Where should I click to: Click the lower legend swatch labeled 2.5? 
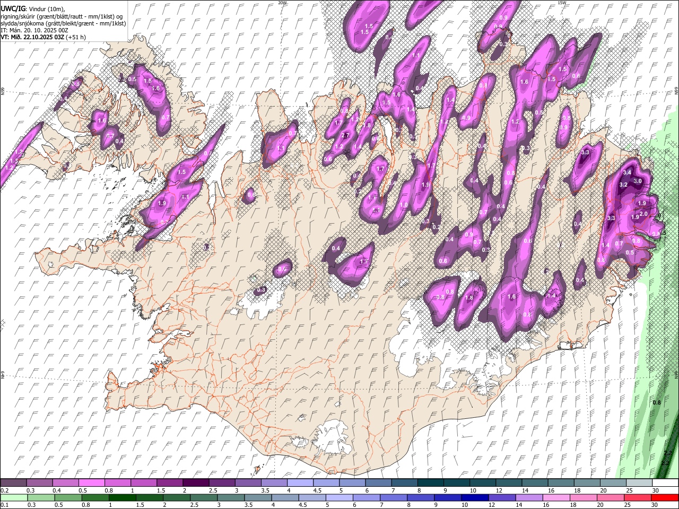click(203, 497)
